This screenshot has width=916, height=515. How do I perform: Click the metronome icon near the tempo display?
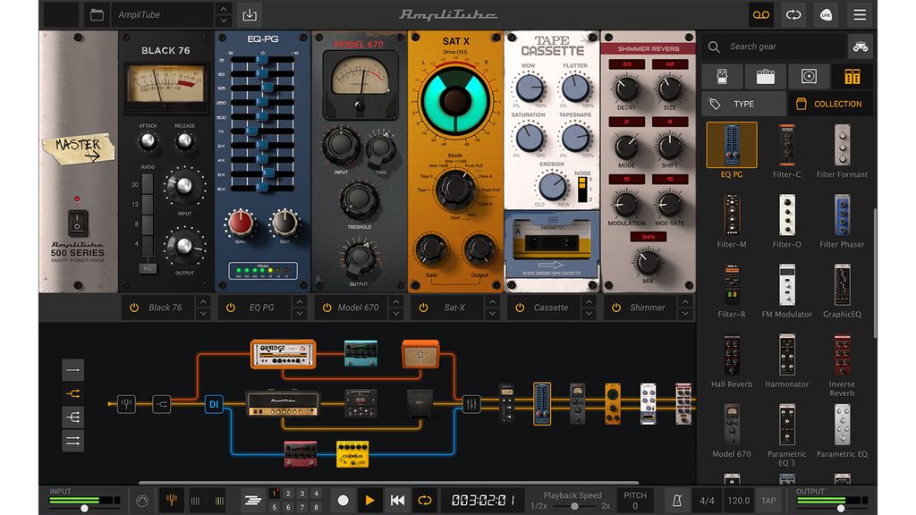point(677,500)
